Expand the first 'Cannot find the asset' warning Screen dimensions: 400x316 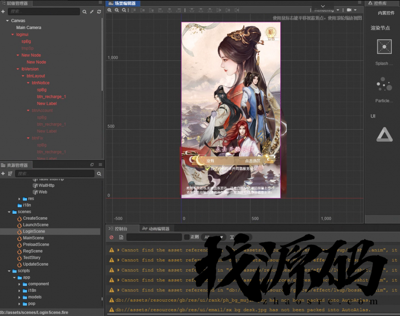(x=118, y=250)
